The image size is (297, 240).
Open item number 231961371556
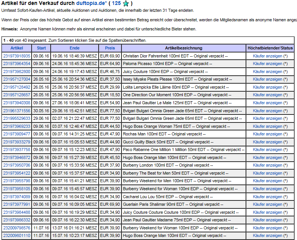(x=17, y=111)
